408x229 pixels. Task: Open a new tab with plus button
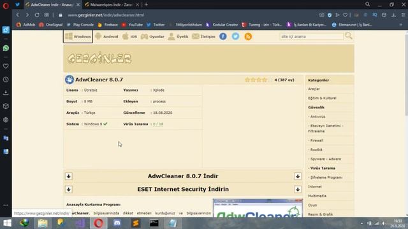coord(146,4)
